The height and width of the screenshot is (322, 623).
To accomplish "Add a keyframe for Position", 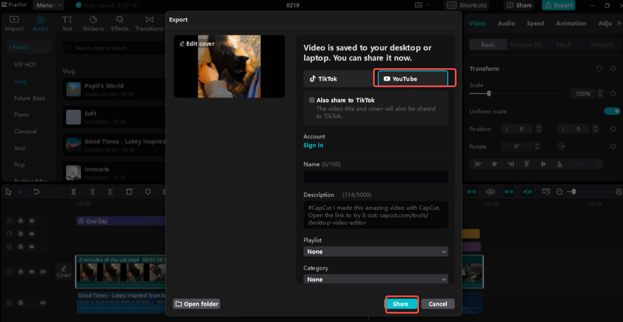I will click(613, 129).
